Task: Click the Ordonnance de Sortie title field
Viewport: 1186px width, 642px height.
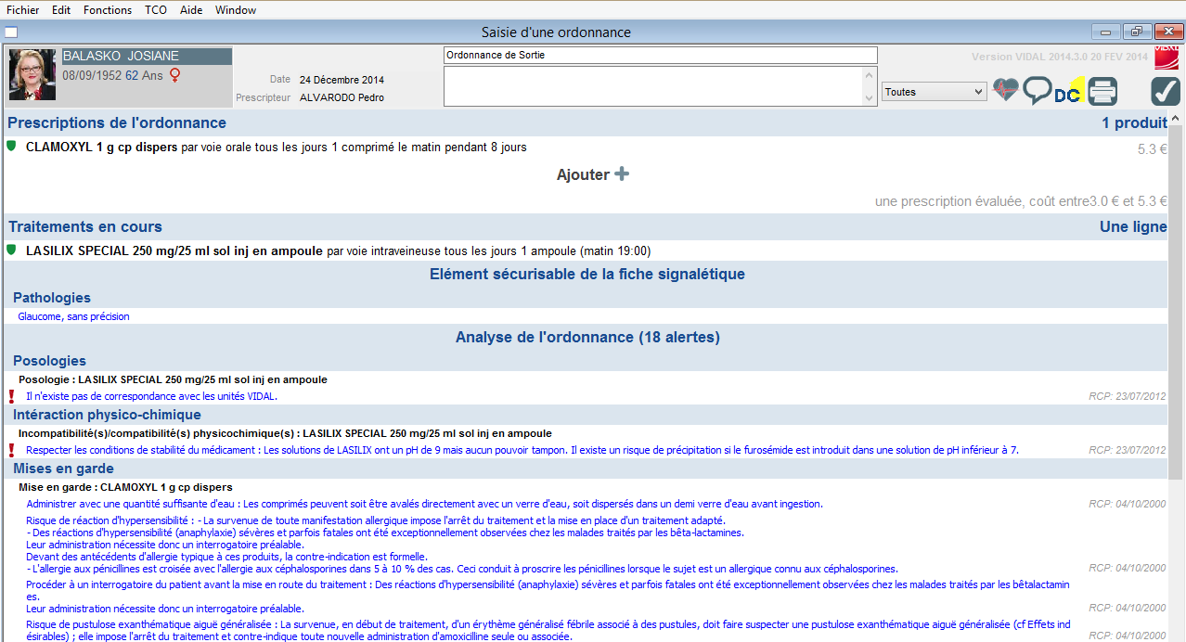Action: point(660,55)
